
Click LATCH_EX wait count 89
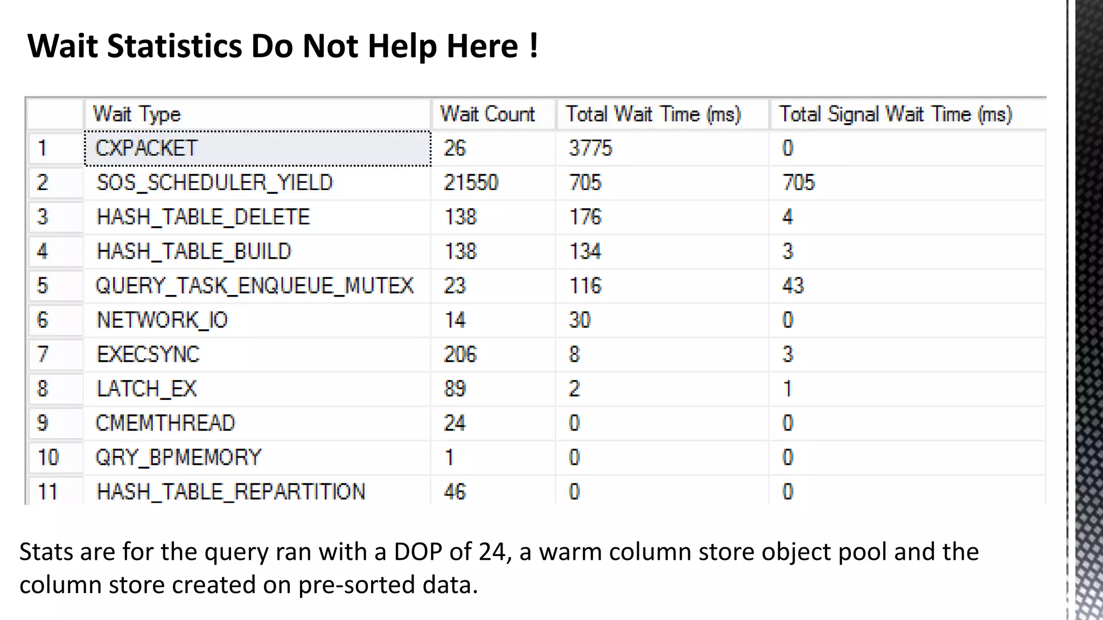(x=455, y=389)
